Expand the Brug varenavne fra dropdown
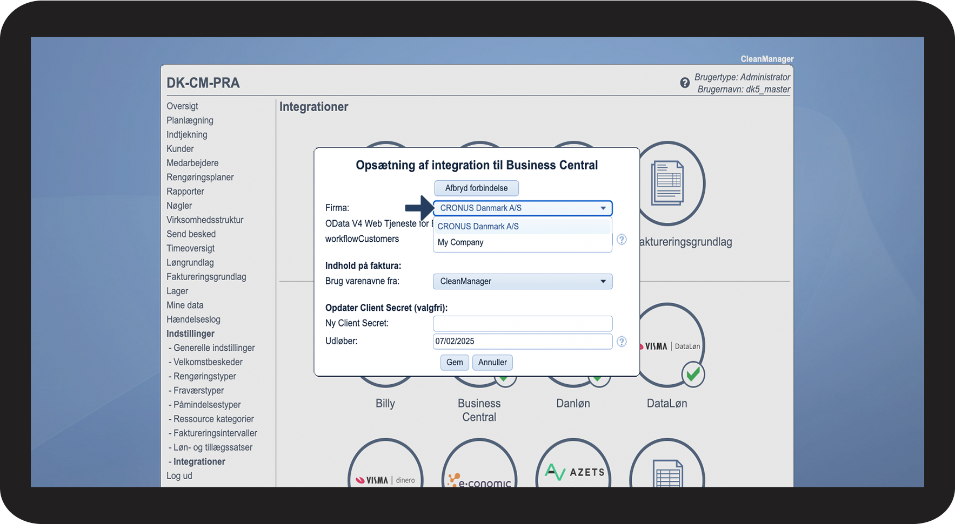Image resolution: width=955 pixels, height=524 pixels. point(523,282)
